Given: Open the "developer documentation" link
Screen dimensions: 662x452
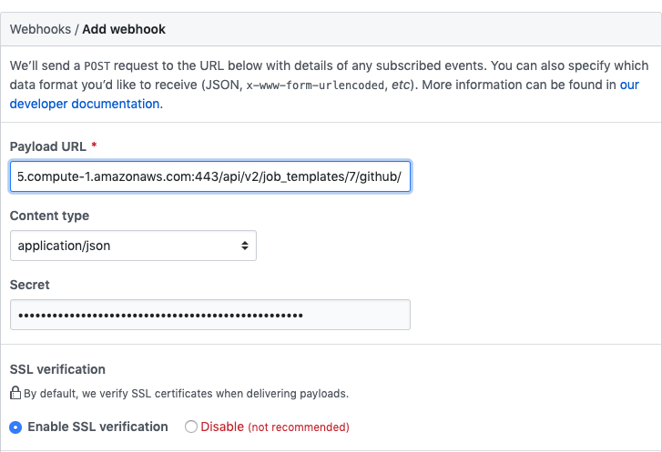Looking at the screenshot, I should [x=85, y=104].
